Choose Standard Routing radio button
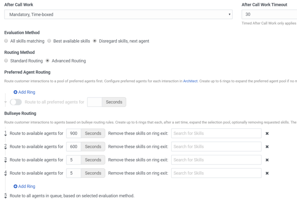 [x=6, y=61]
